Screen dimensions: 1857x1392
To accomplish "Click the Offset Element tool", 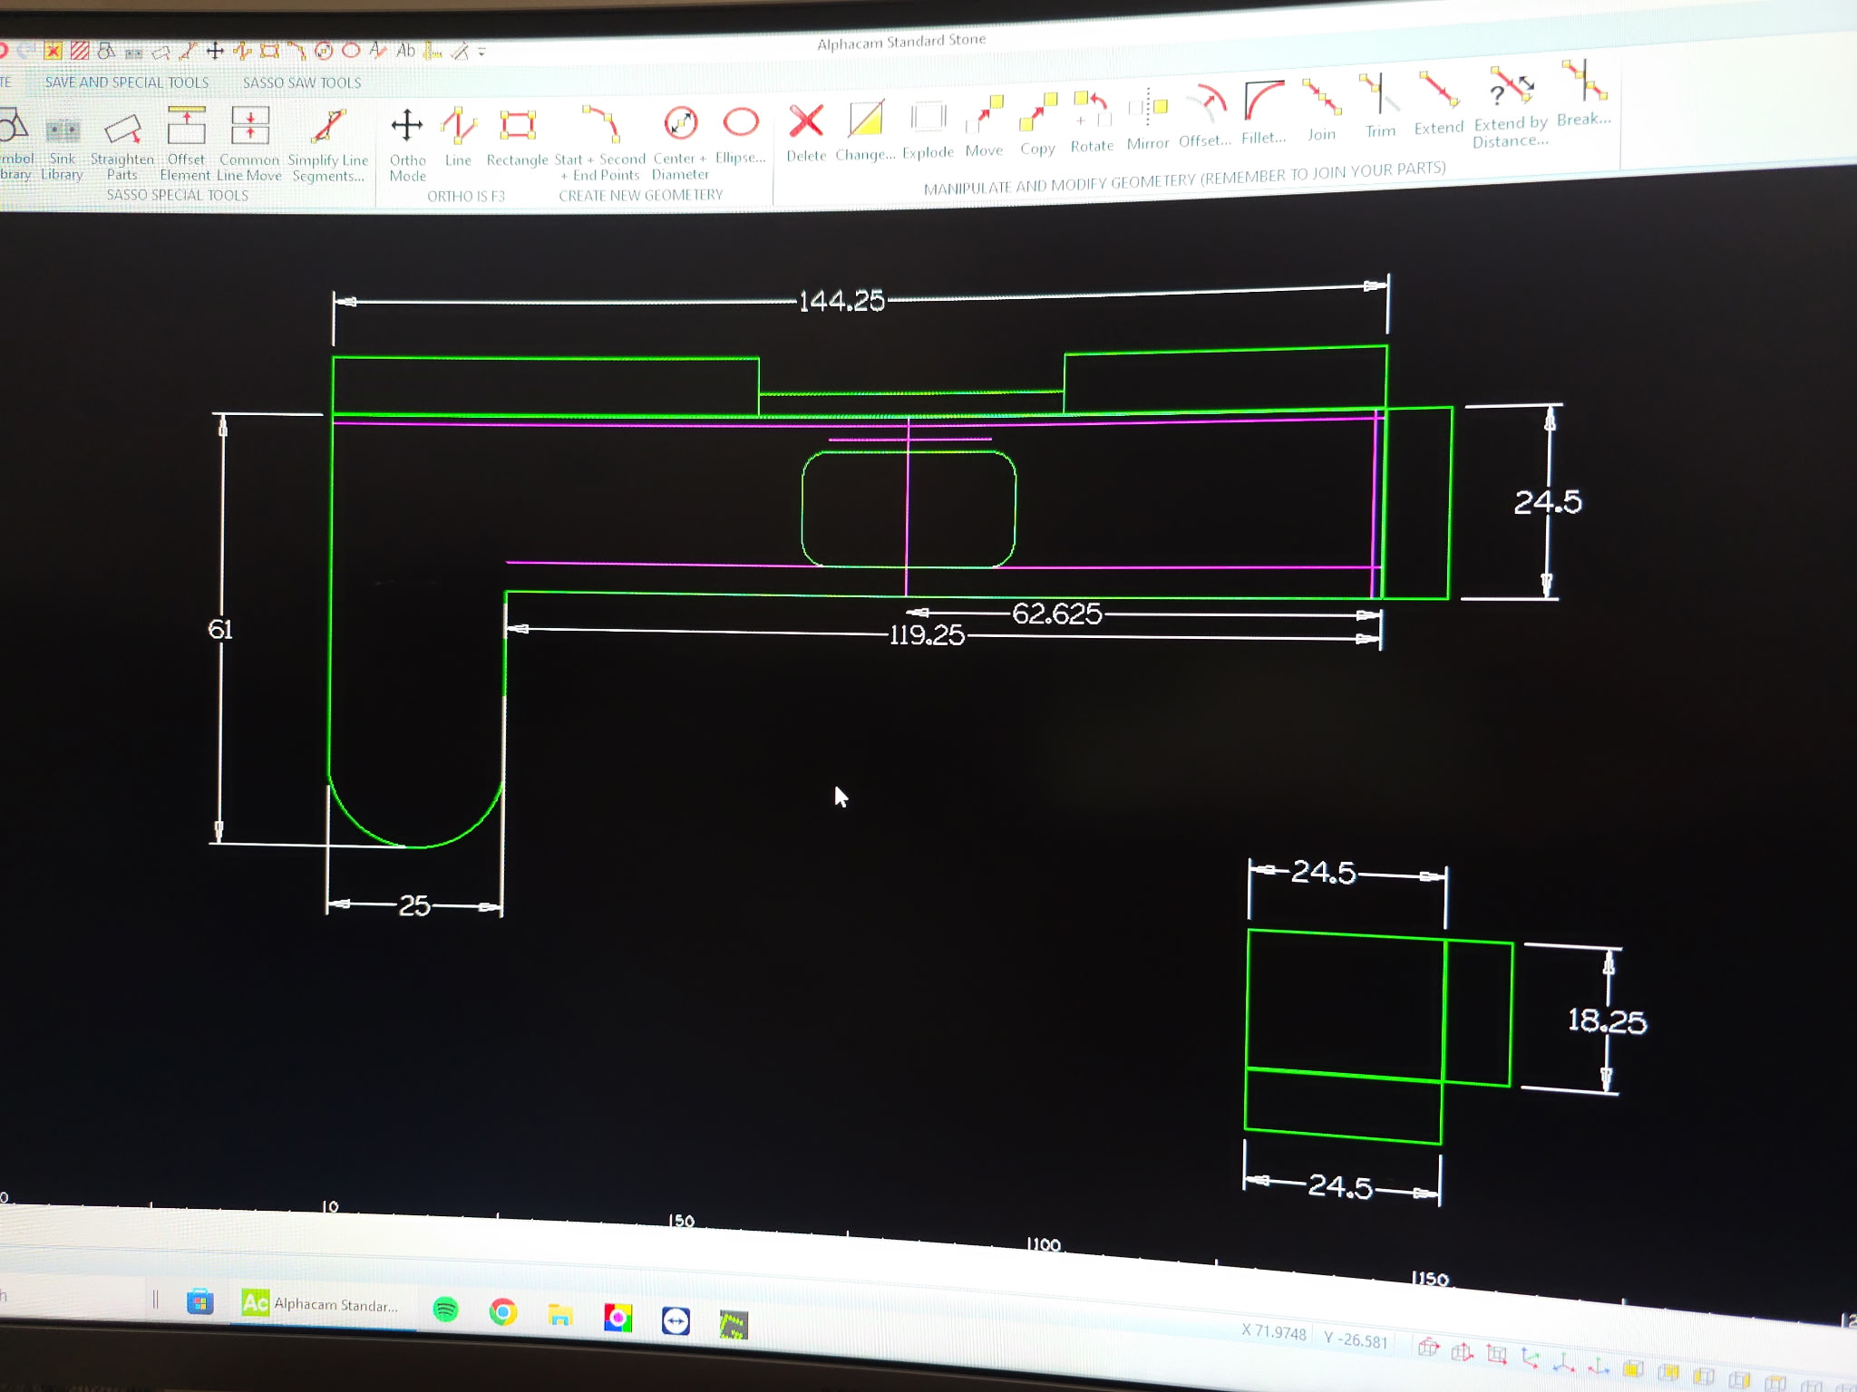I will point(186,127).
